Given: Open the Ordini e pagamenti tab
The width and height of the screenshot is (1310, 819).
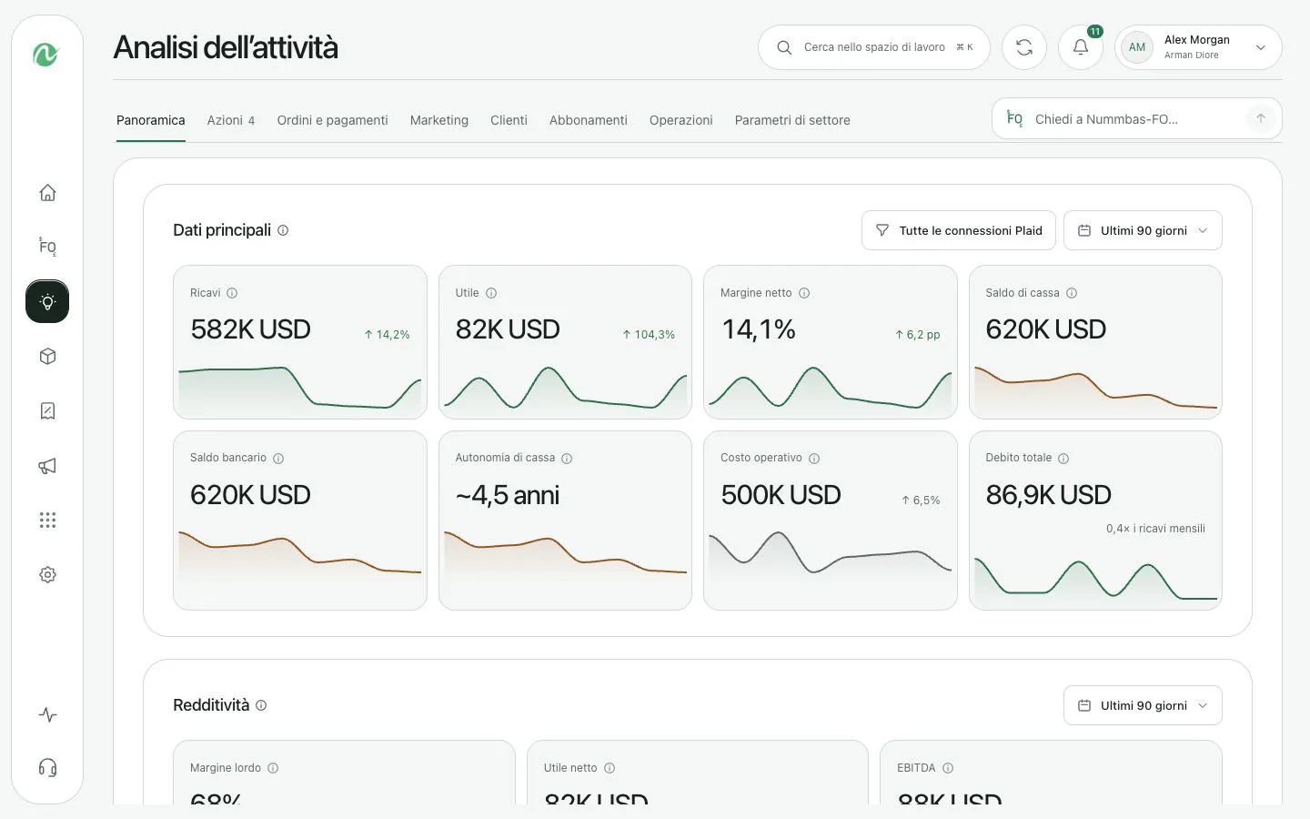Looking at the screenshot, I should (x=332, y=120).
